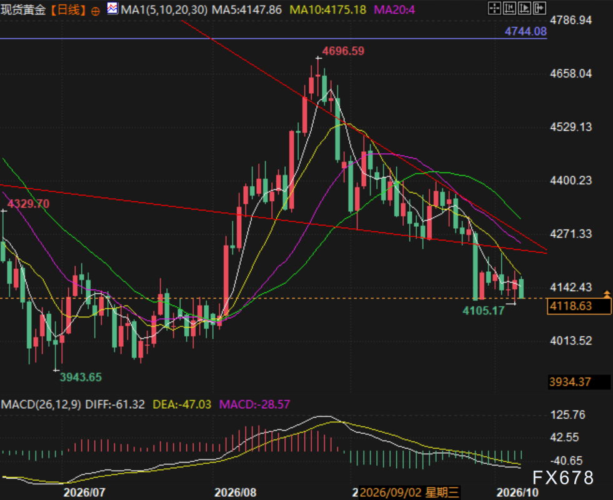Click the 4329.70 price label

tap(29, 204)
